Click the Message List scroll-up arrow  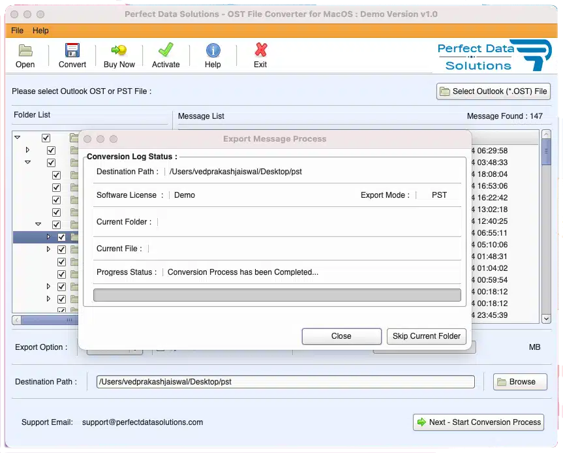pyautogui.click(x=546, y=134)
